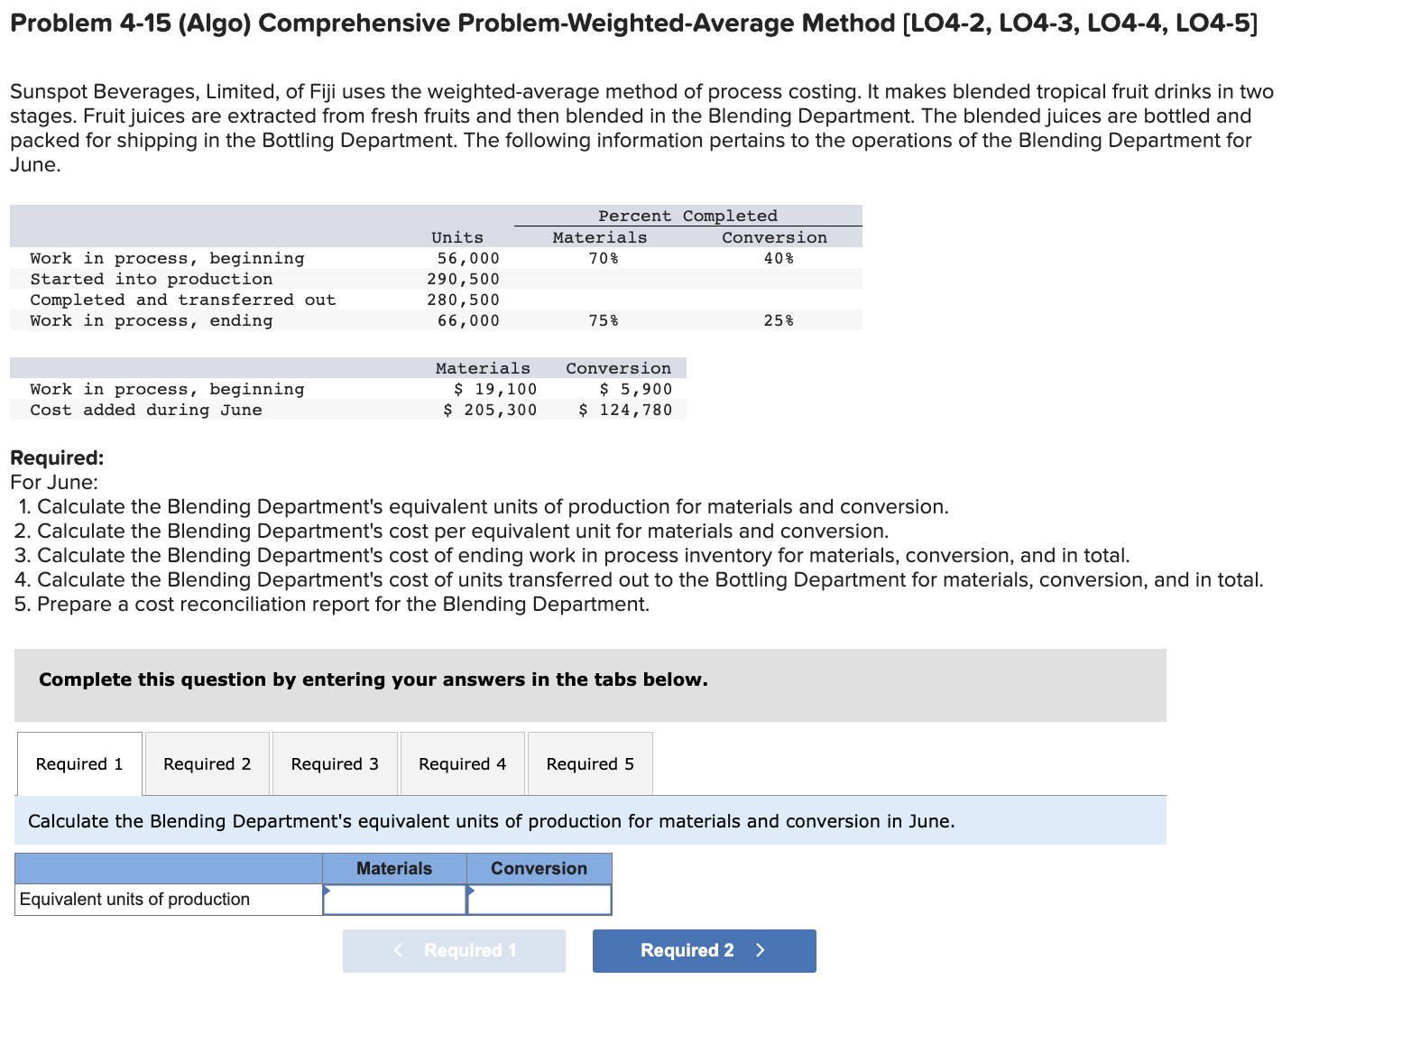Click the disabled Required 1 back button

[454, 950]
